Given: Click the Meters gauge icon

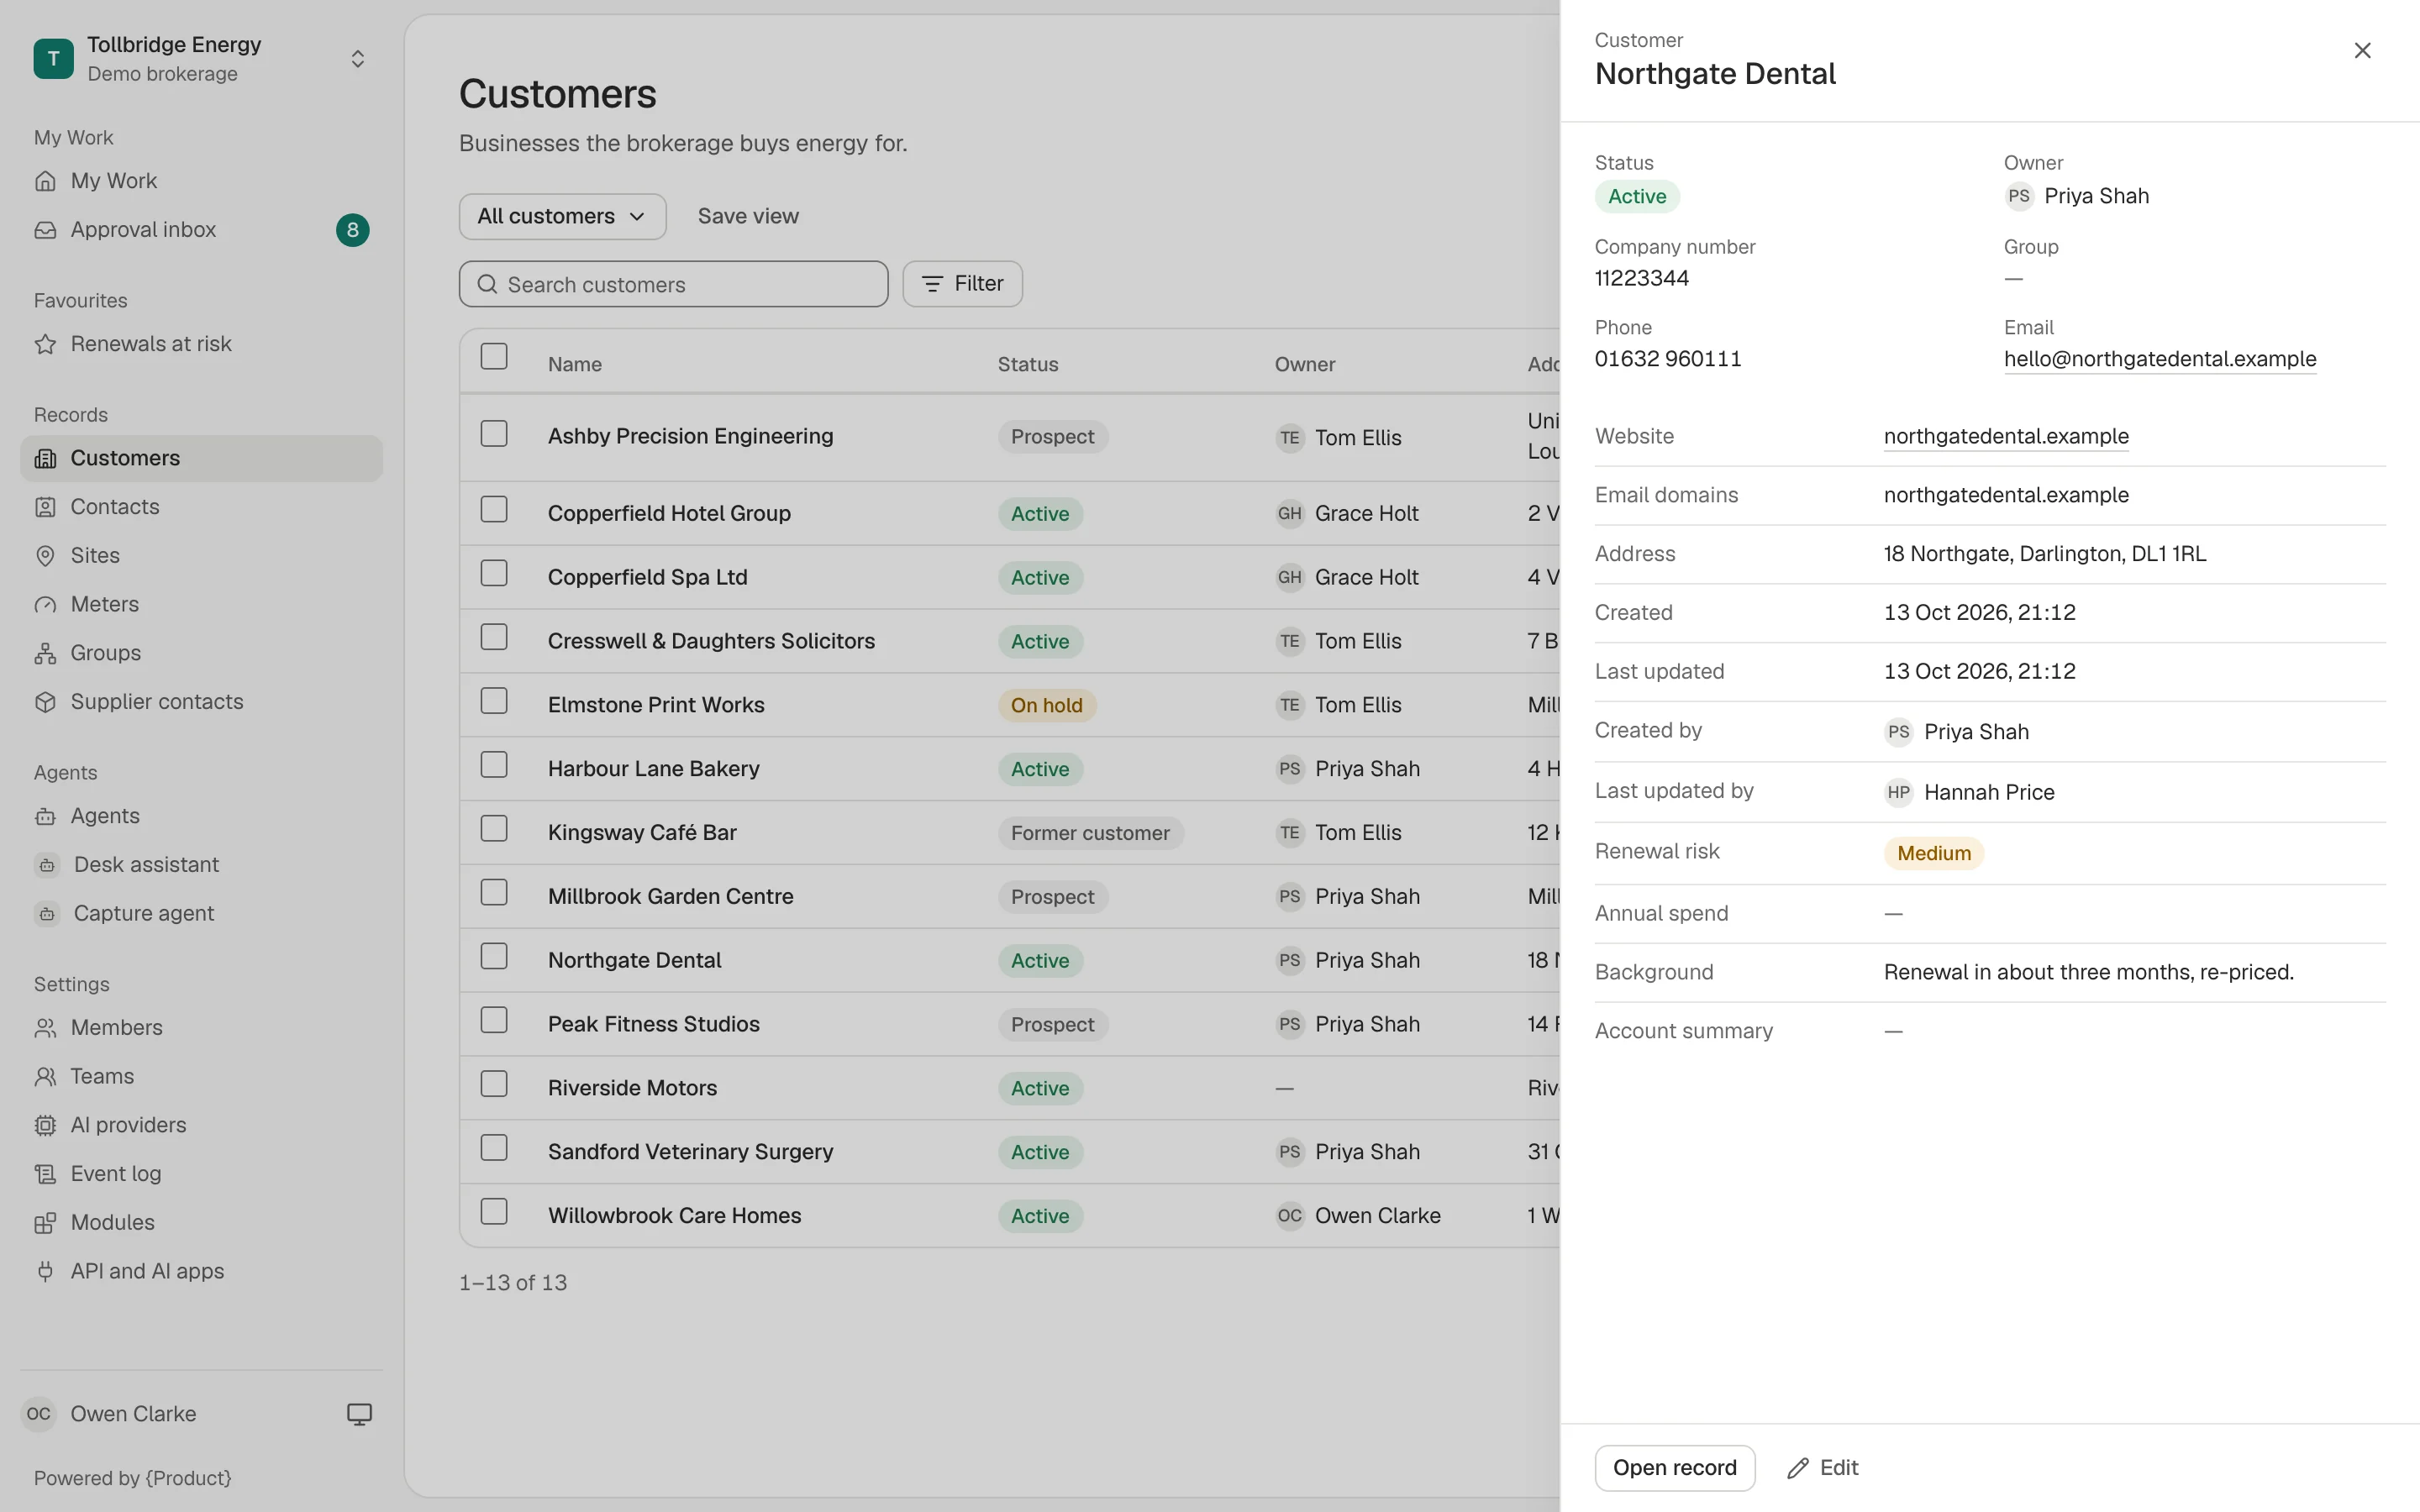Looking at the screenshot, I should point(45,605).
